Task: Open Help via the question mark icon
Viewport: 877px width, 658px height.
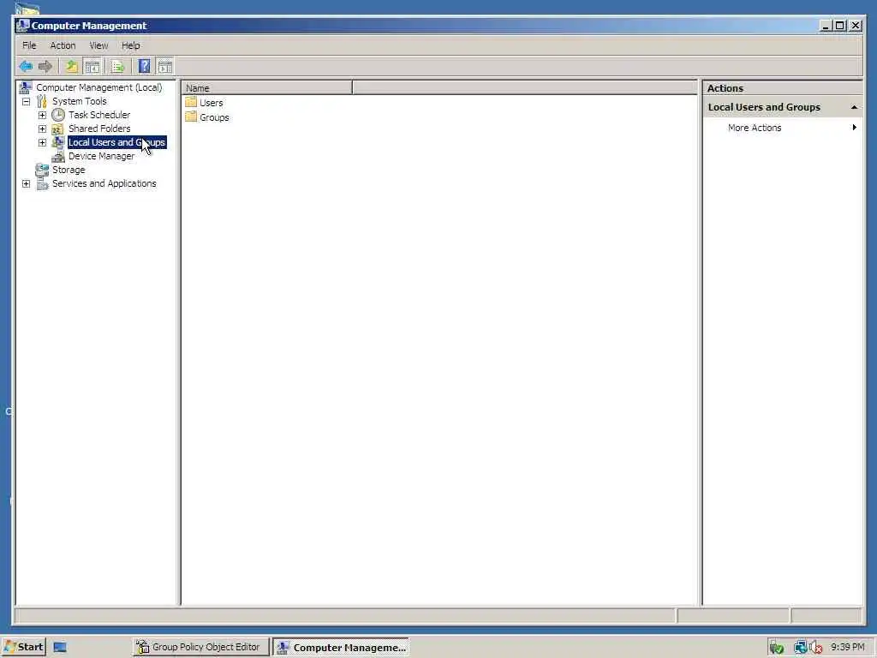Action: (144, 67)
